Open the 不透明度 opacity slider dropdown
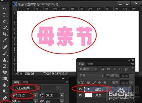Image resolution: width=142 pixels, height=103 pixels. tap(131, 76)
